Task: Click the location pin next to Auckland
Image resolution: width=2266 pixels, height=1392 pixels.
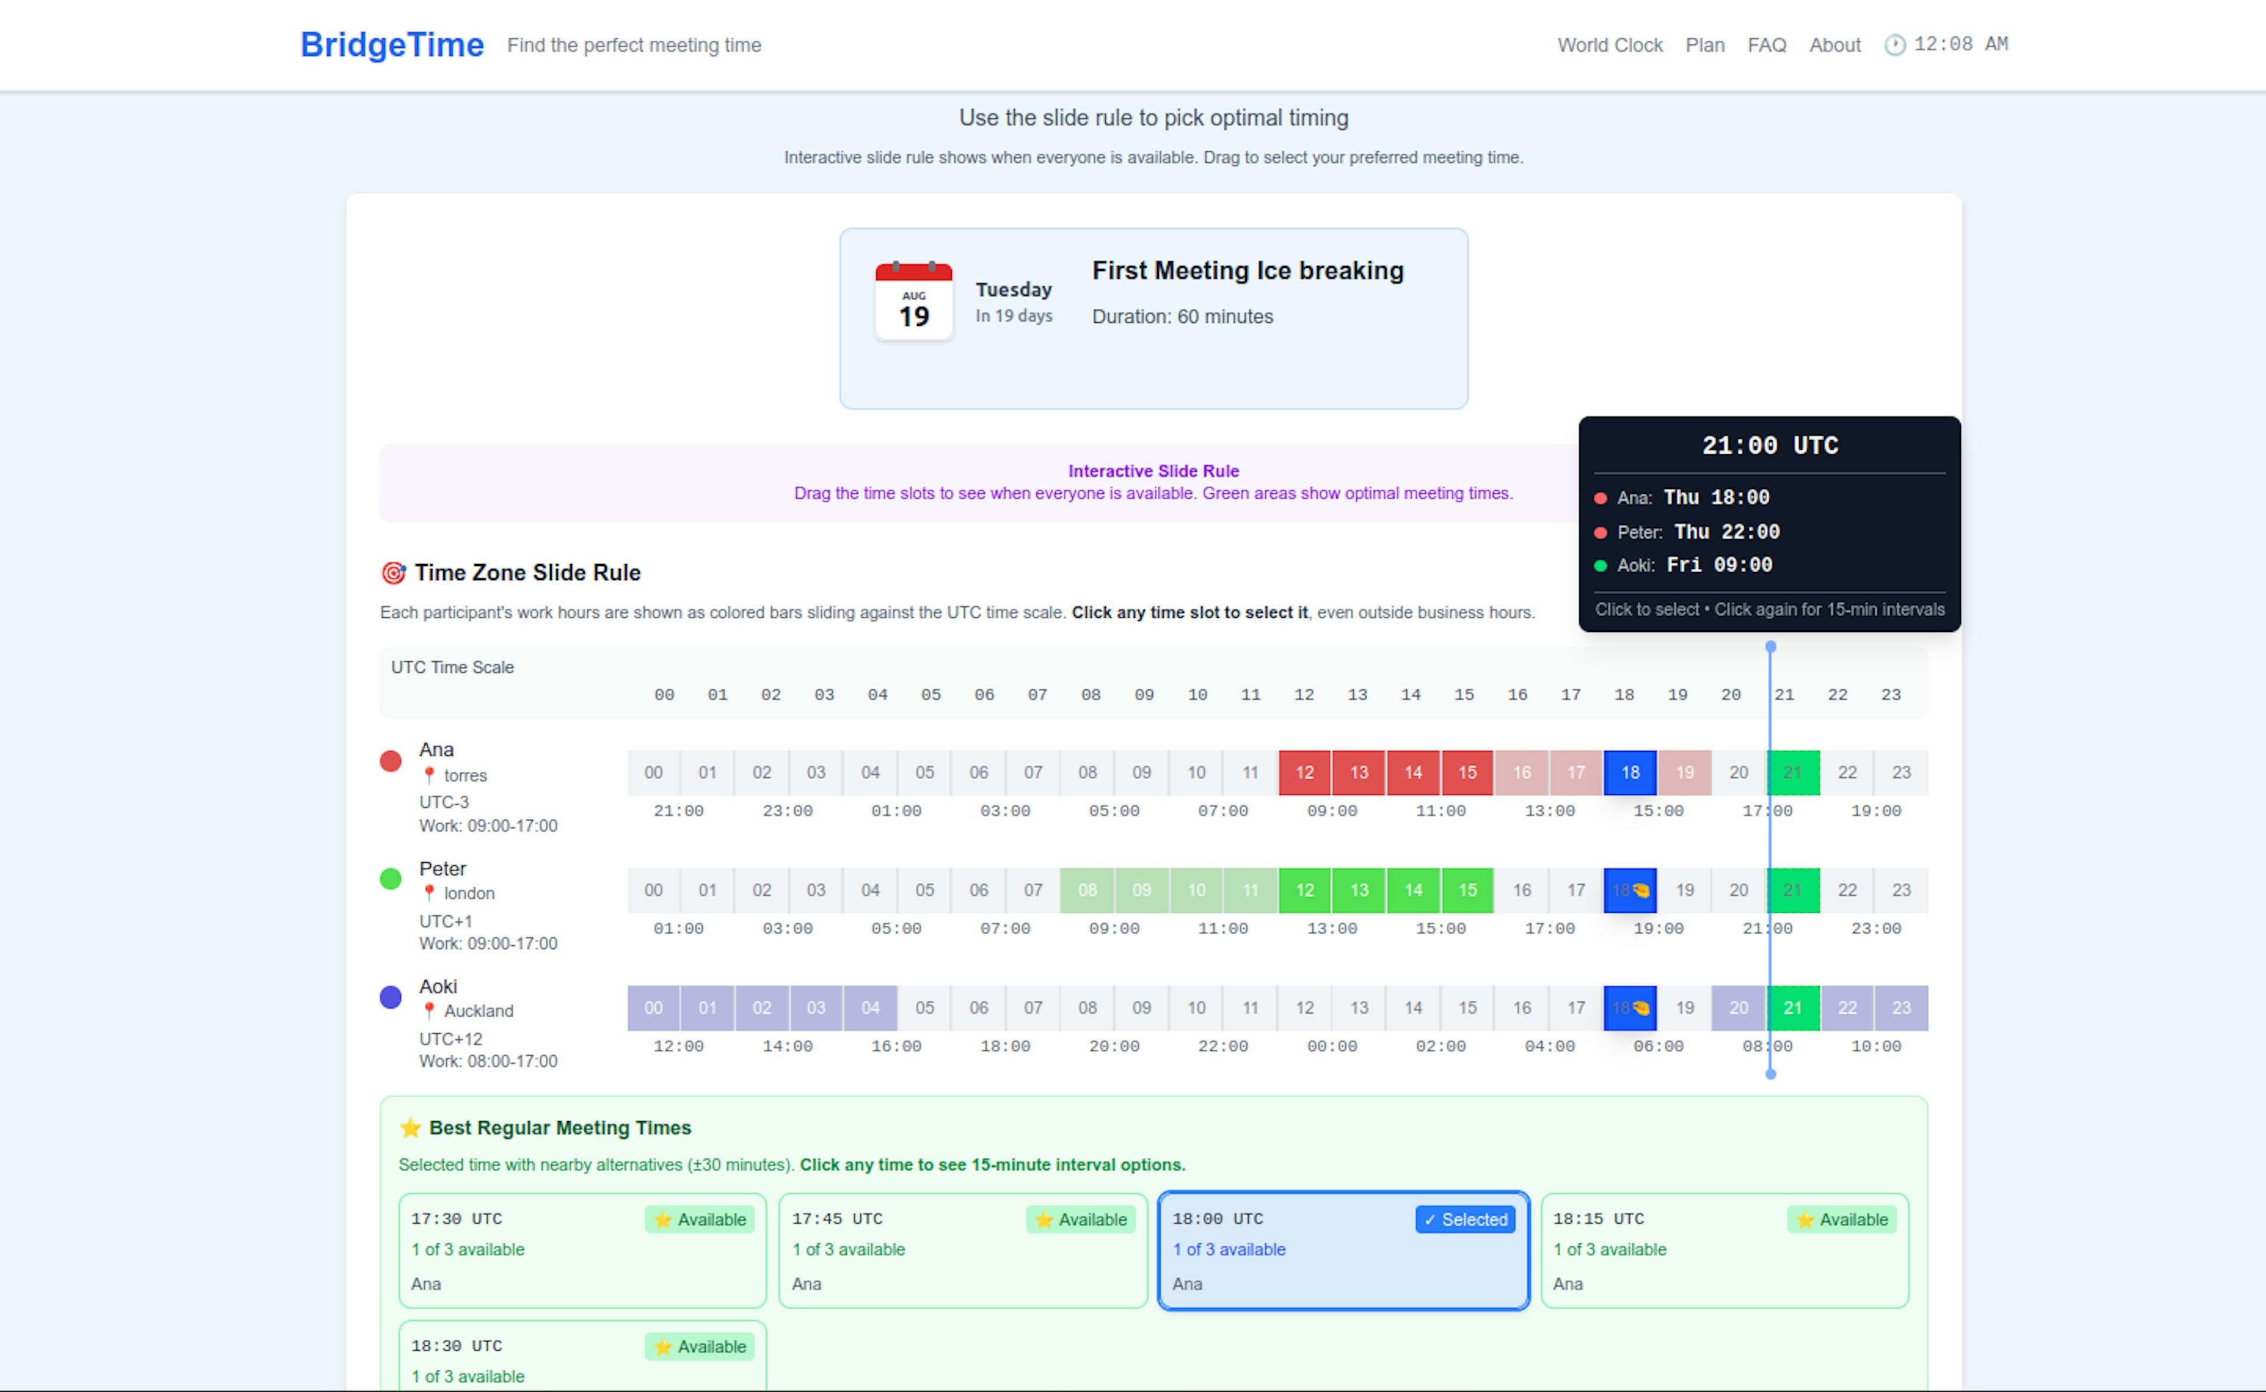Action: 429,1011
